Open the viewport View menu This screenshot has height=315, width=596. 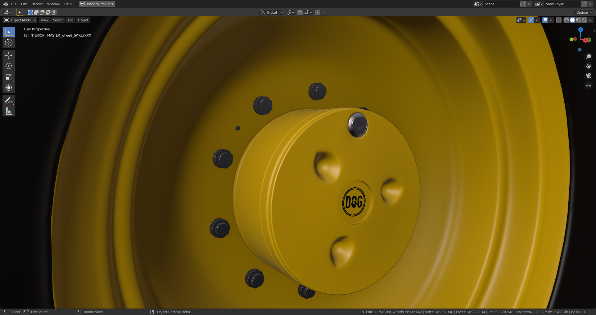44,20
